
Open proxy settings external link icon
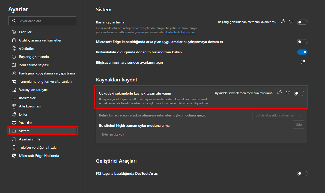tap(303, 62)
